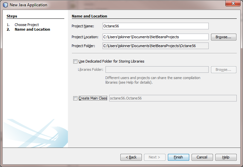Viewport: 243px width, 167px height.
Task: Click the Libraries Folder input field
Action: click(x=157, y=70)
